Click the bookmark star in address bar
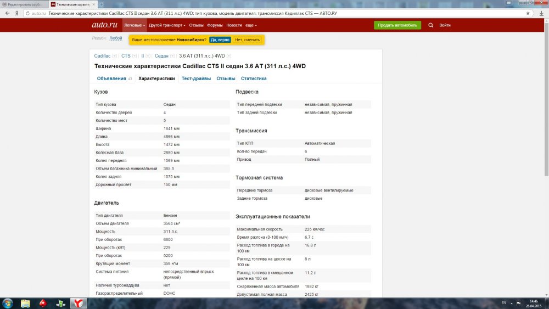 (528, 12)
